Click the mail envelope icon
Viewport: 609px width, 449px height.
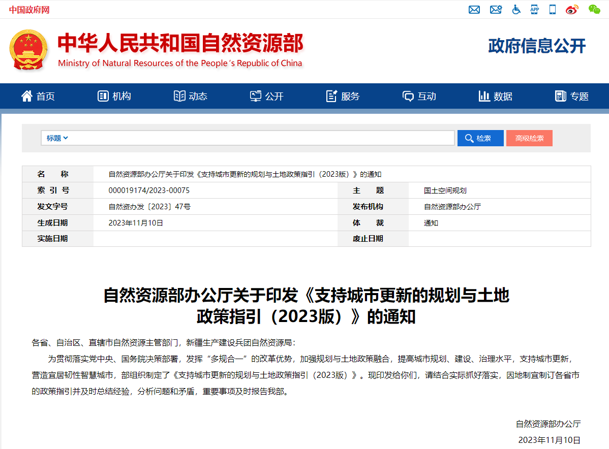(x=474, y=10)
